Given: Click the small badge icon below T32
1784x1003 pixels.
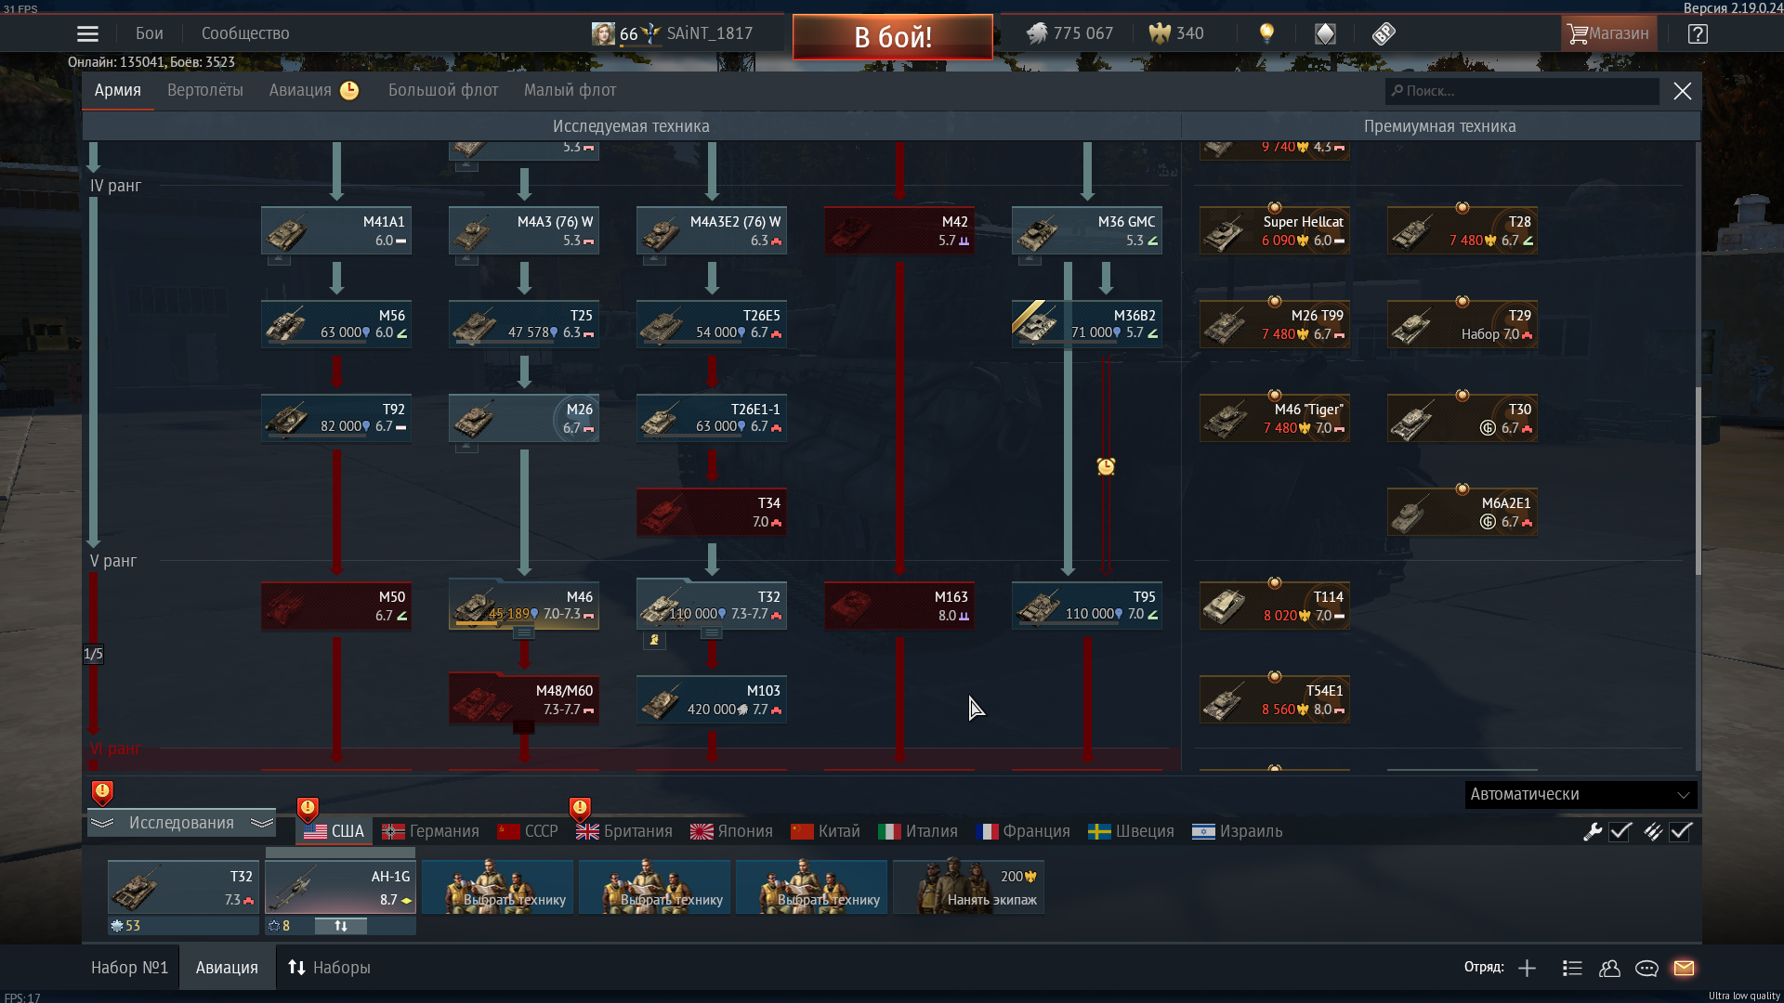Looking at the screenshot, I should click(x=654, y=640).
